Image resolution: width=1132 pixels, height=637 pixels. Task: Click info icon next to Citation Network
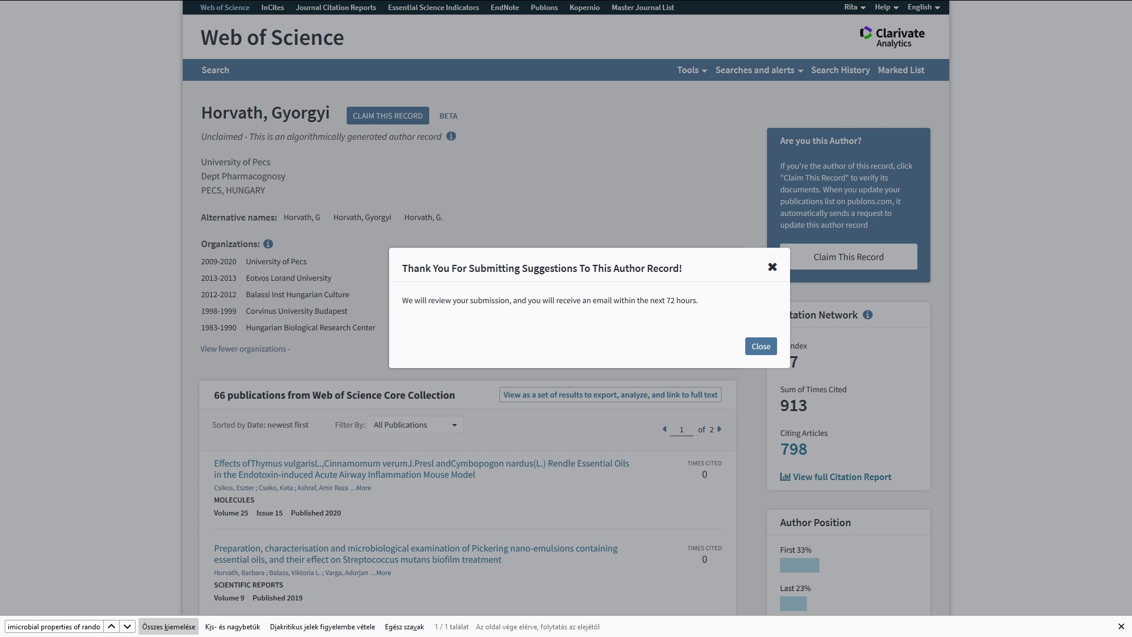(x=867, y=315)
